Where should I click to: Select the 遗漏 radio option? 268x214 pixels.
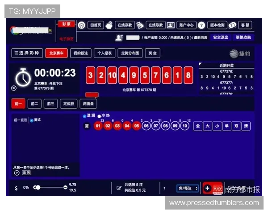click(x=84, y=116)
